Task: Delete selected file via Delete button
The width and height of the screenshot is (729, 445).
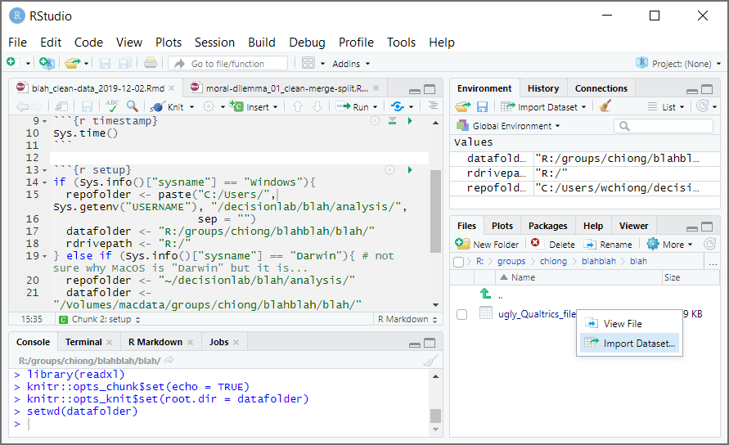Action: tap(553, 244)
